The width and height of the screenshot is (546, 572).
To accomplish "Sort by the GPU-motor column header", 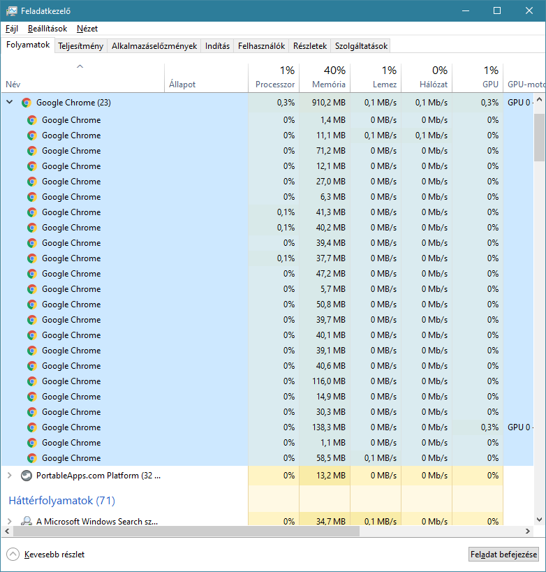I will click(524, 78).
